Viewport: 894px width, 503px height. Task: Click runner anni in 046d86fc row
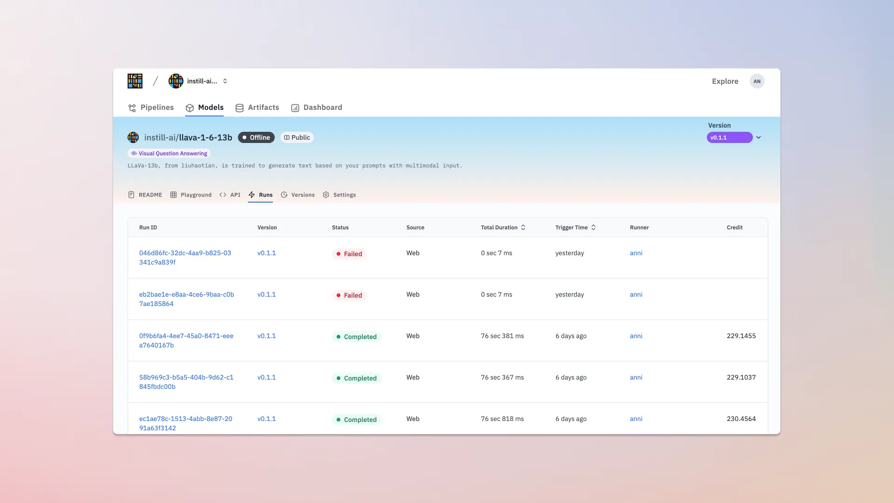636,253
